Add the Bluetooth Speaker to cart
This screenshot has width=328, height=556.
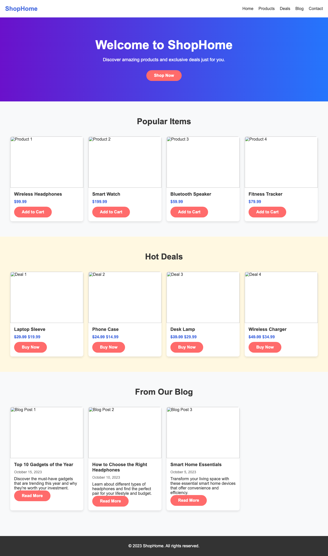pyautogui.click(x=189, y=212)
